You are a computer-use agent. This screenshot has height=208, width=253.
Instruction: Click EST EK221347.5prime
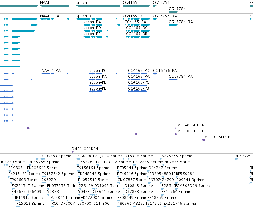[x=28, y=186]
